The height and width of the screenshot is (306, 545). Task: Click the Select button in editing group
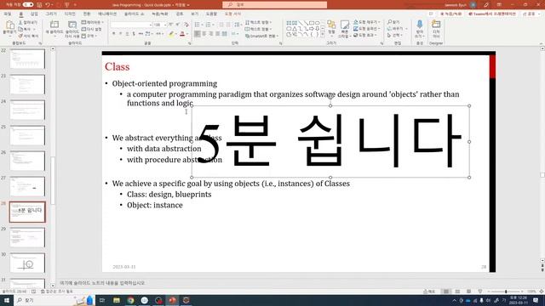pyautogui.click(x=394, y=36)
